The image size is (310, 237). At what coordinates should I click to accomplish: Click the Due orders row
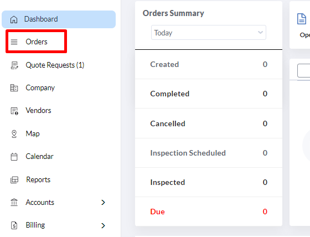209,212
